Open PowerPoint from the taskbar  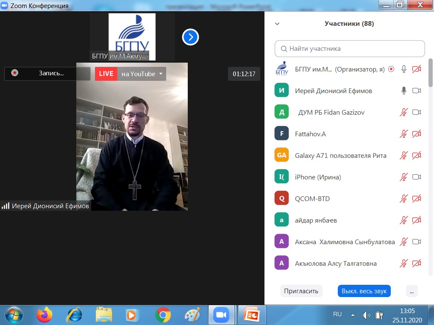click(x=252, y=315)
